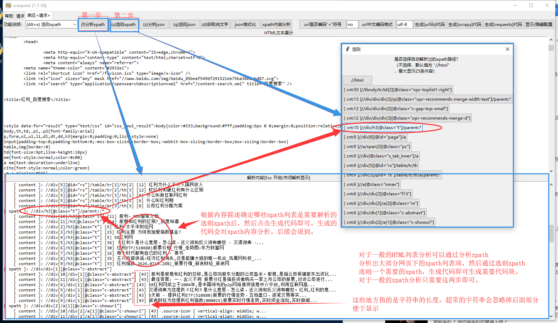Click scroll down arrow of HTML text scrollbar
558x323 pixels.
[551, 171]
